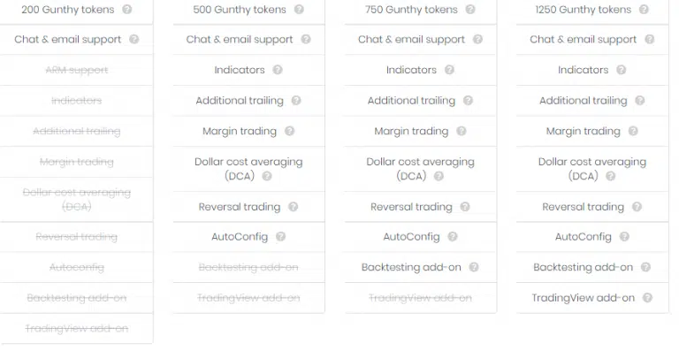Show Chat & email support info in 200 plan

click(134, 40)
